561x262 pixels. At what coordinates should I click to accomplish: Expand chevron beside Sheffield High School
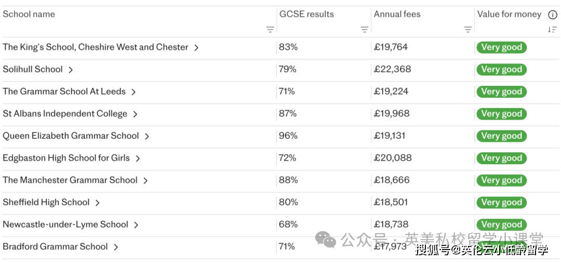pos(97,203)
